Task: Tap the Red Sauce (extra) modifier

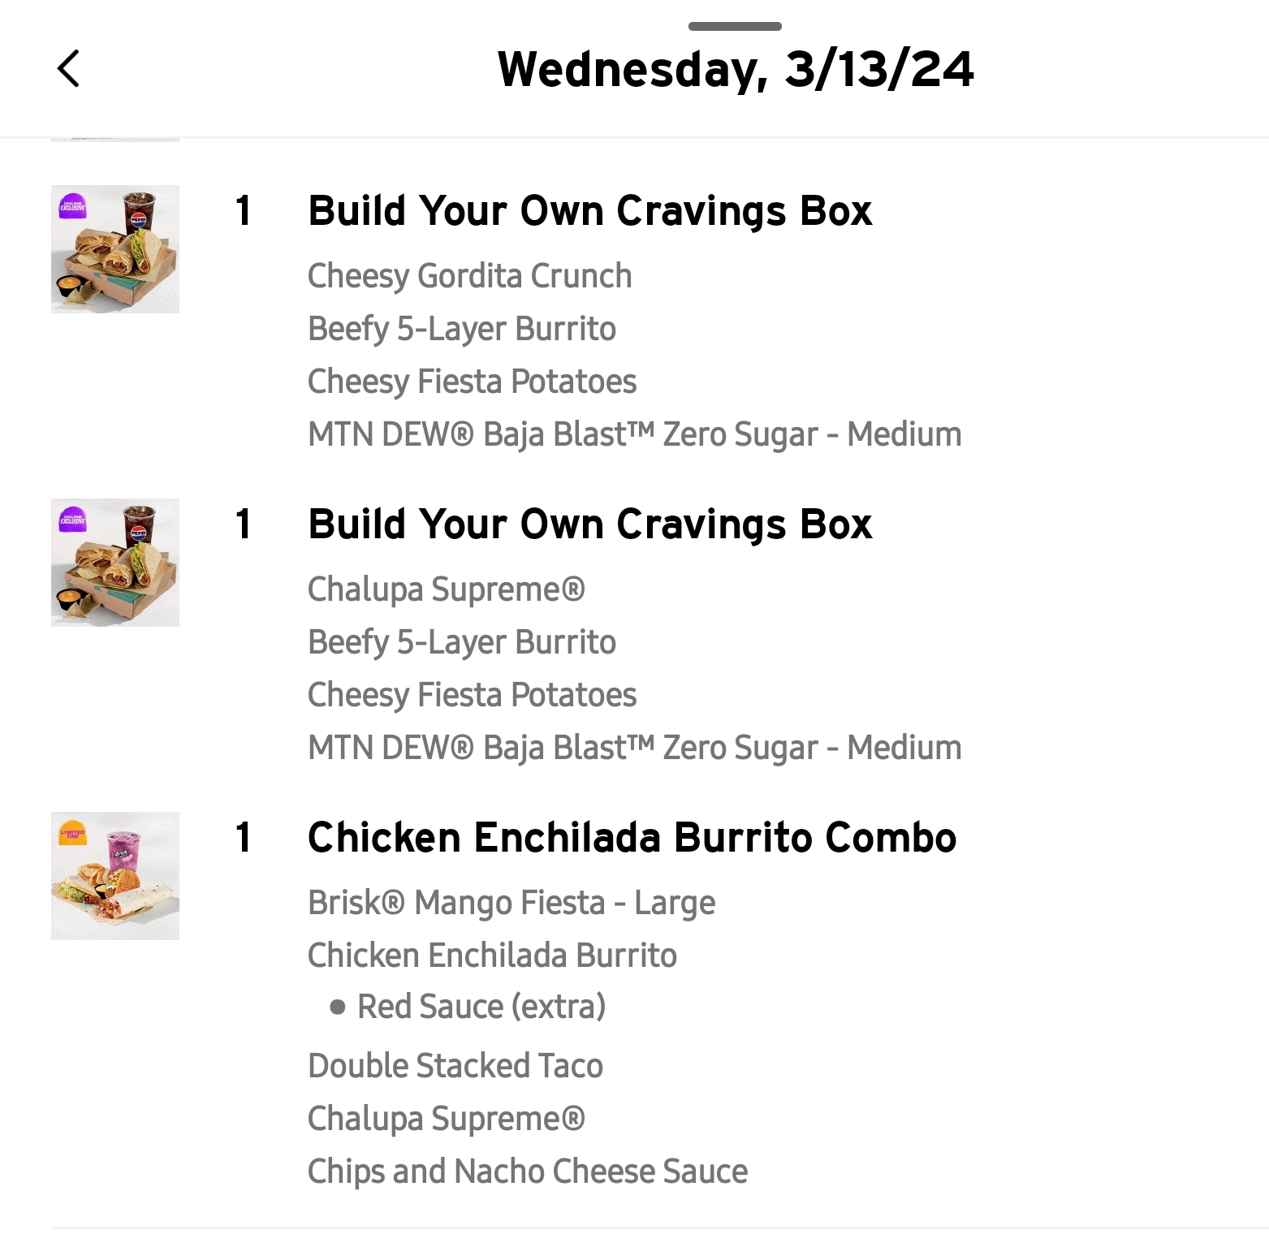Action: tap(481, 1008)
